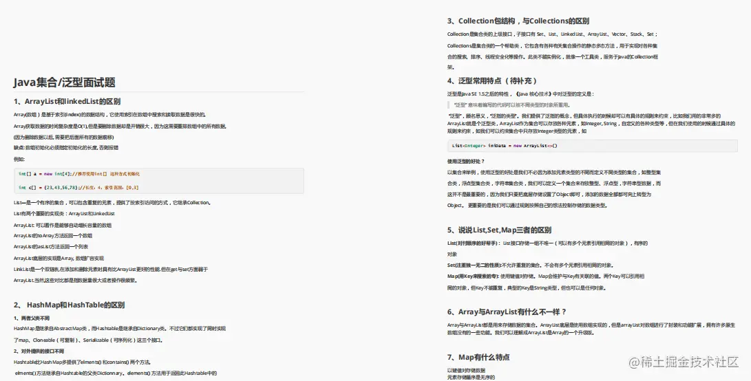Select line "ArrayList的toArray方法返回一个数组"
This screenshot has height=381, width=751.
pyautogui.click(x=53, y=235)
